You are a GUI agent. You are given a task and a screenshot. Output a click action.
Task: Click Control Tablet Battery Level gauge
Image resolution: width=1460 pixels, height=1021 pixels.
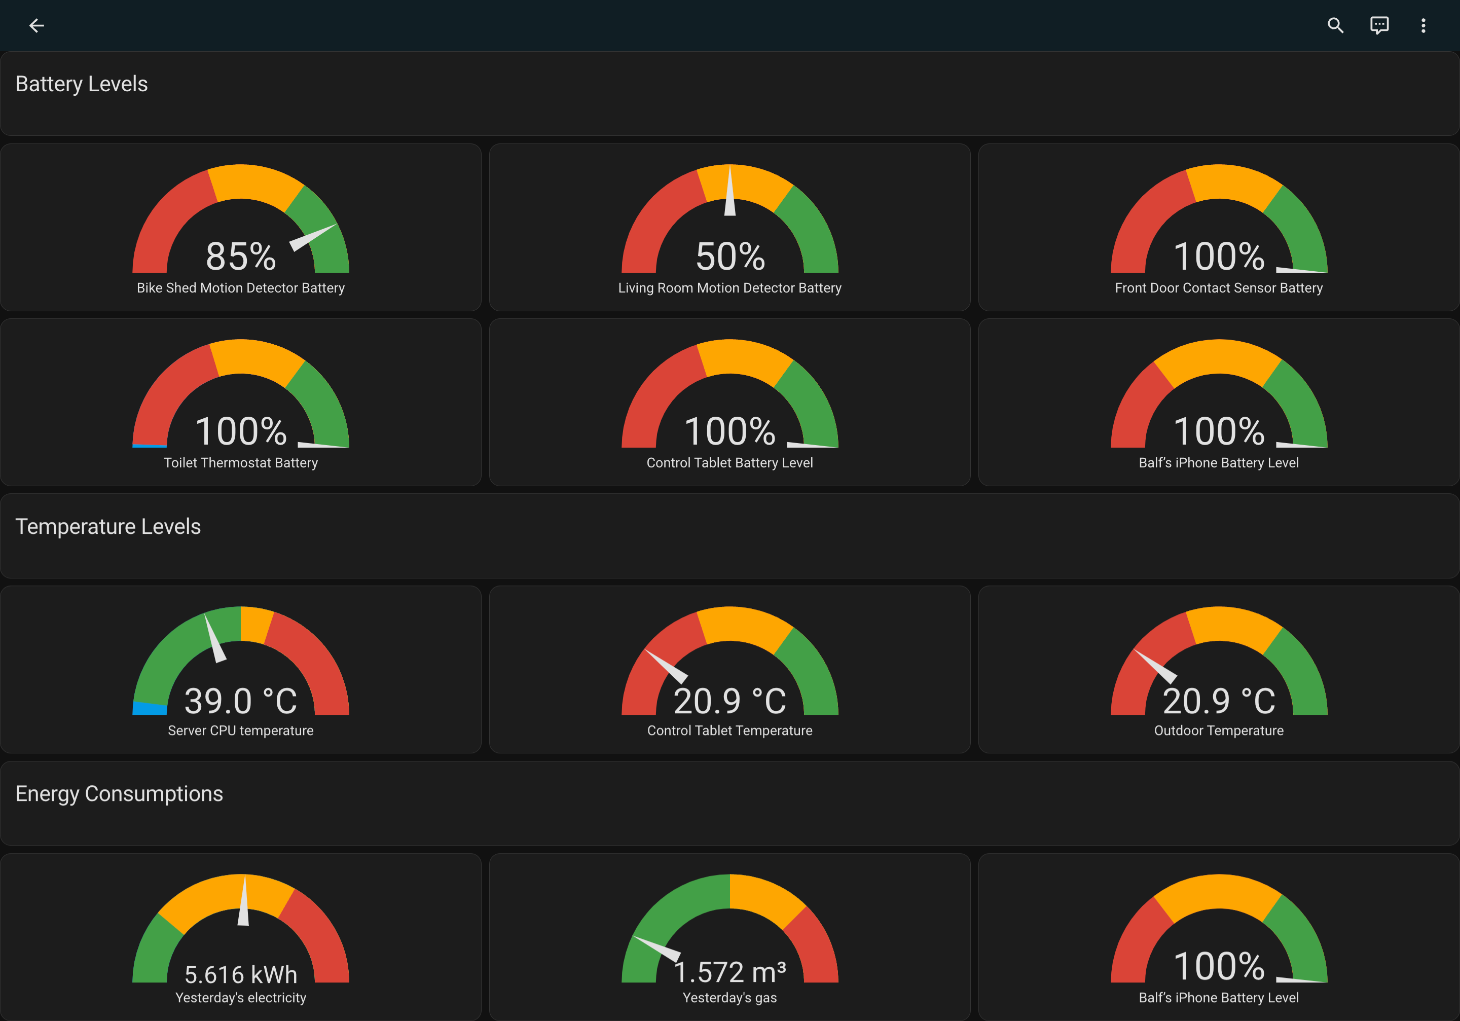pos(729,402)
